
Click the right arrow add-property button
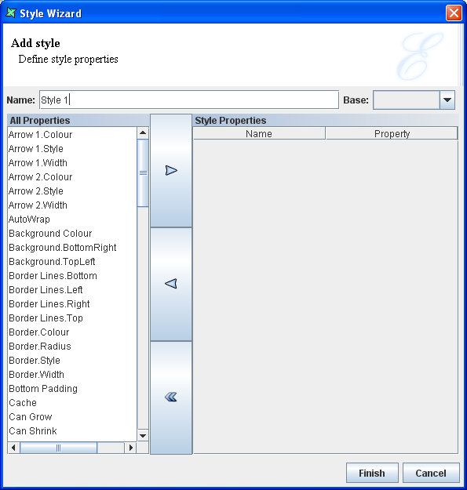(x=171, y=171)
